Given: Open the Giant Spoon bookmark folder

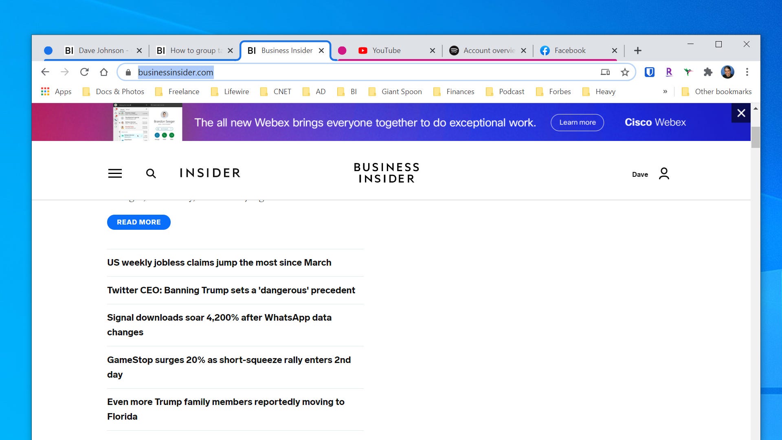Looking at the screenshot, I should coord(395,92).
